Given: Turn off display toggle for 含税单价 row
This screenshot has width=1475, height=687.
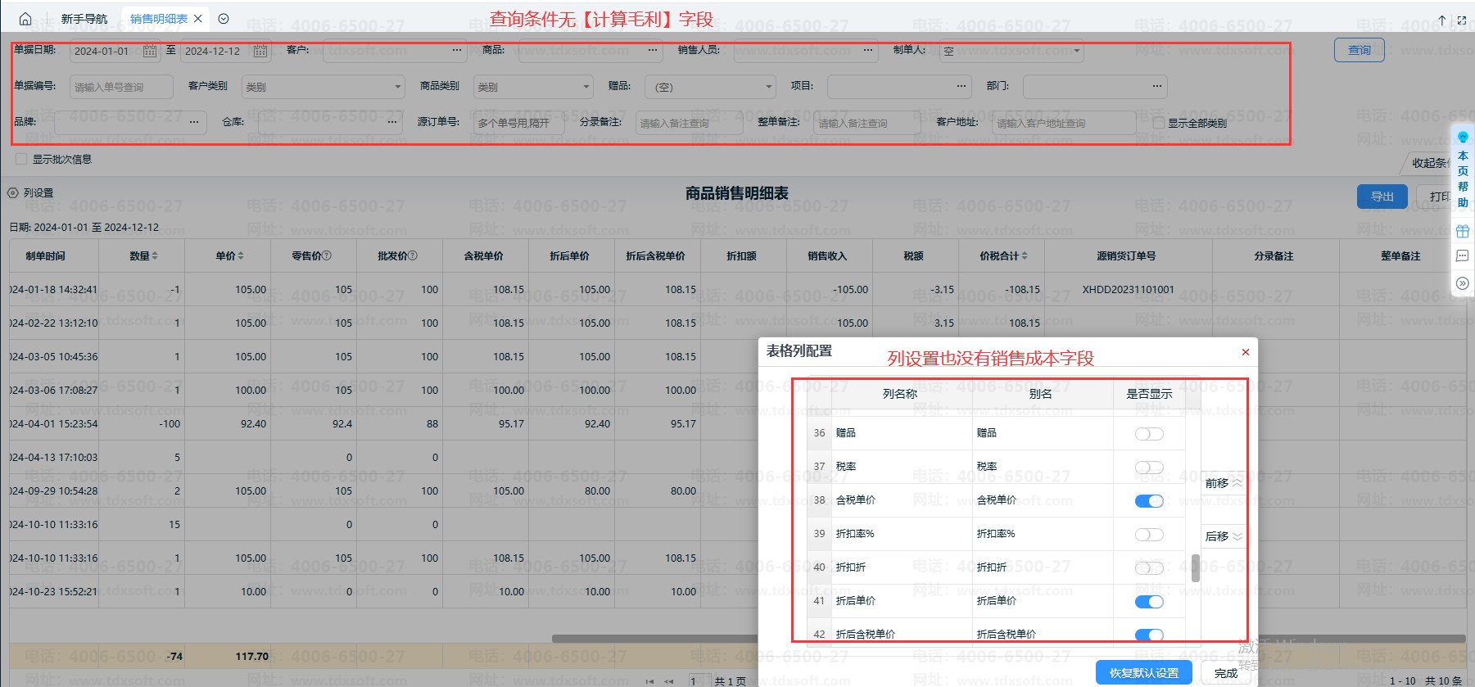Looking at the screenshot, I should tap(1148, 501).
